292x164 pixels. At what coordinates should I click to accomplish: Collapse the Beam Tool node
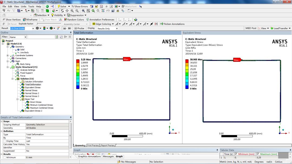point(17,99)
